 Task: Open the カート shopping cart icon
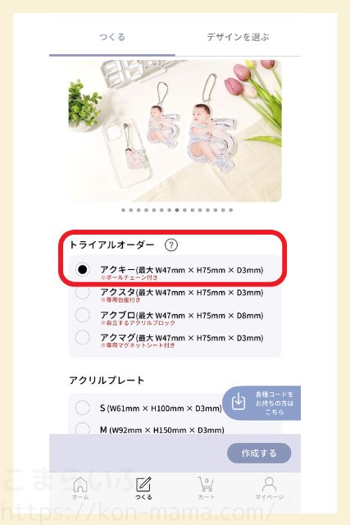(206, 484)
